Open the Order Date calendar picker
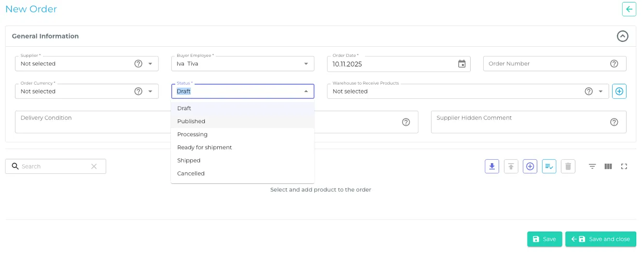The image size is (642, 258). coord(461,64)
